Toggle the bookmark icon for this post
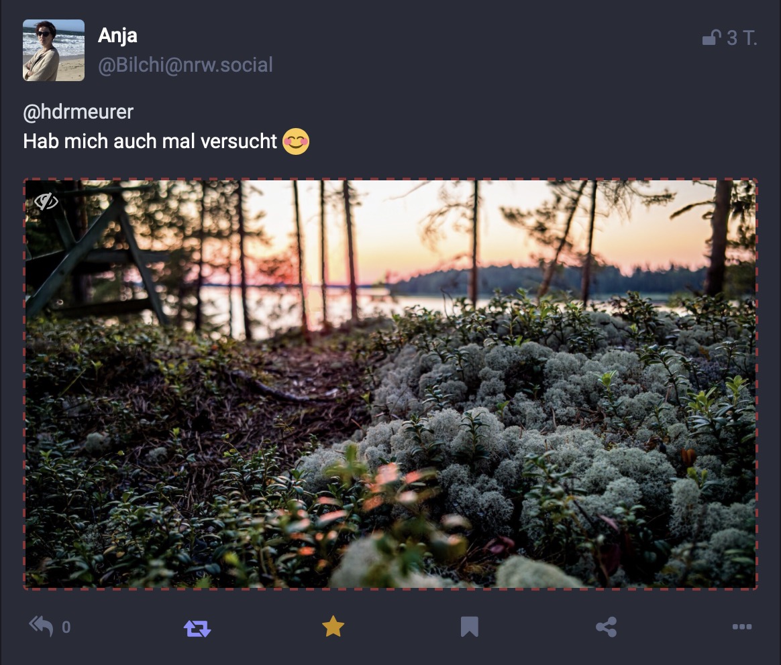This screenshot has height=665, width=781. [x=469, y=627]
